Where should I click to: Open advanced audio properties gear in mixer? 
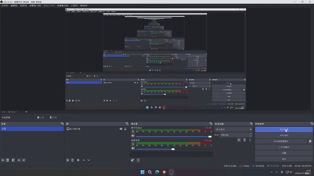click(132, 160)
